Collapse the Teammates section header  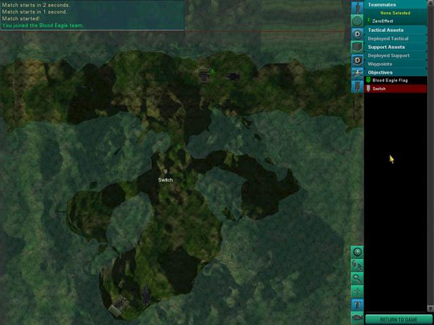tap(396, 5)
